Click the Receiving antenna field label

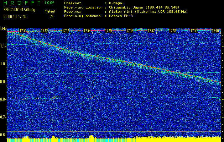pos(82,16)
